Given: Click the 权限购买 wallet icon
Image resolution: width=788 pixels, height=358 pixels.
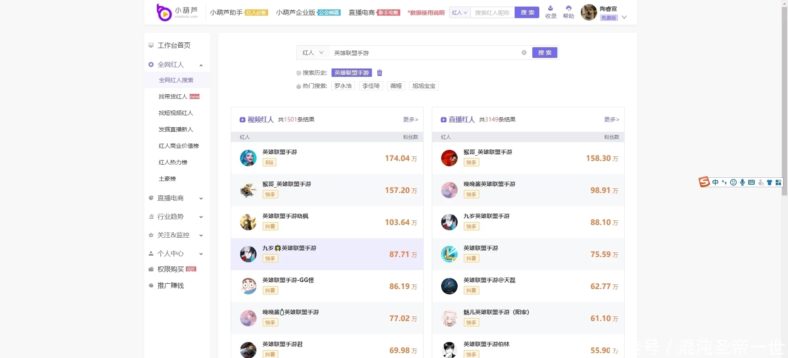Looking at the screenshot, I should pos(151,269).
